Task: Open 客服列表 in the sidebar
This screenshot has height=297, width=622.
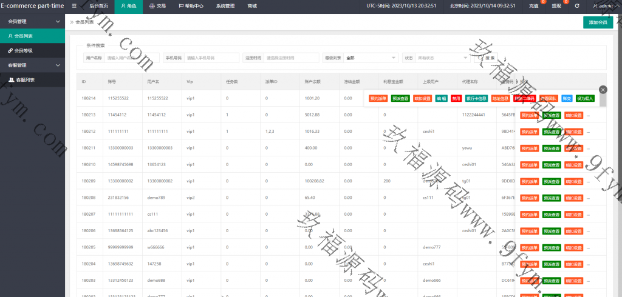Action: pos(24,79)
